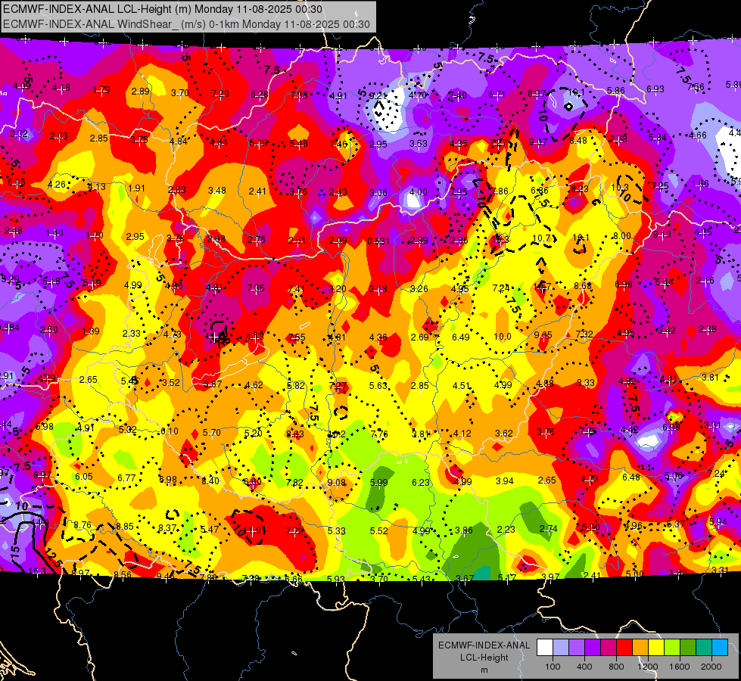Click the dark green legend swatch
The width and height of the screenshot is (741, 681).
coord(687,648)
